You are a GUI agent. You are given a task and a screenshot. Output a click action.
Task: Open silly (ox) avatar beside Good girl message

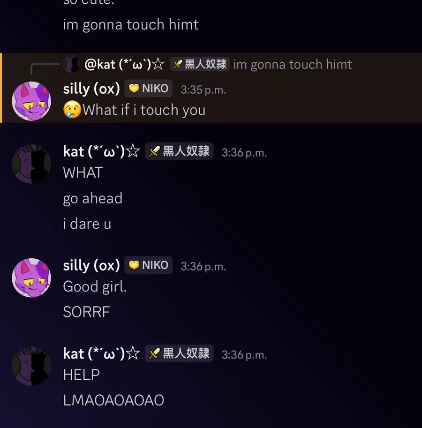31,278
